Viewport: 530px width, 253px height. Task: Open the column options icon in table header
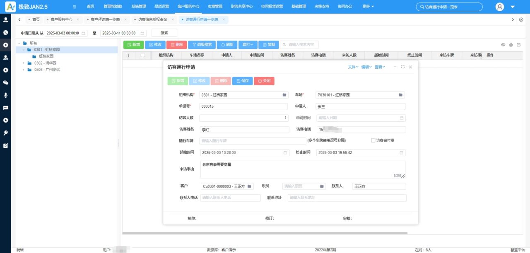[x=129, y=55]
